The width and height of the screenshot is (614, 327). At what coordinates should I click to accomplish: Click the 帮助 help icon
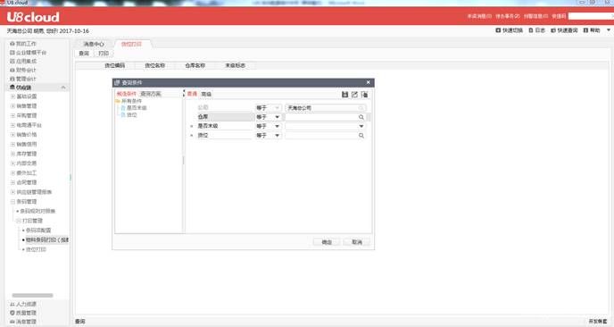pyautogui.click(x=585, y=30)
